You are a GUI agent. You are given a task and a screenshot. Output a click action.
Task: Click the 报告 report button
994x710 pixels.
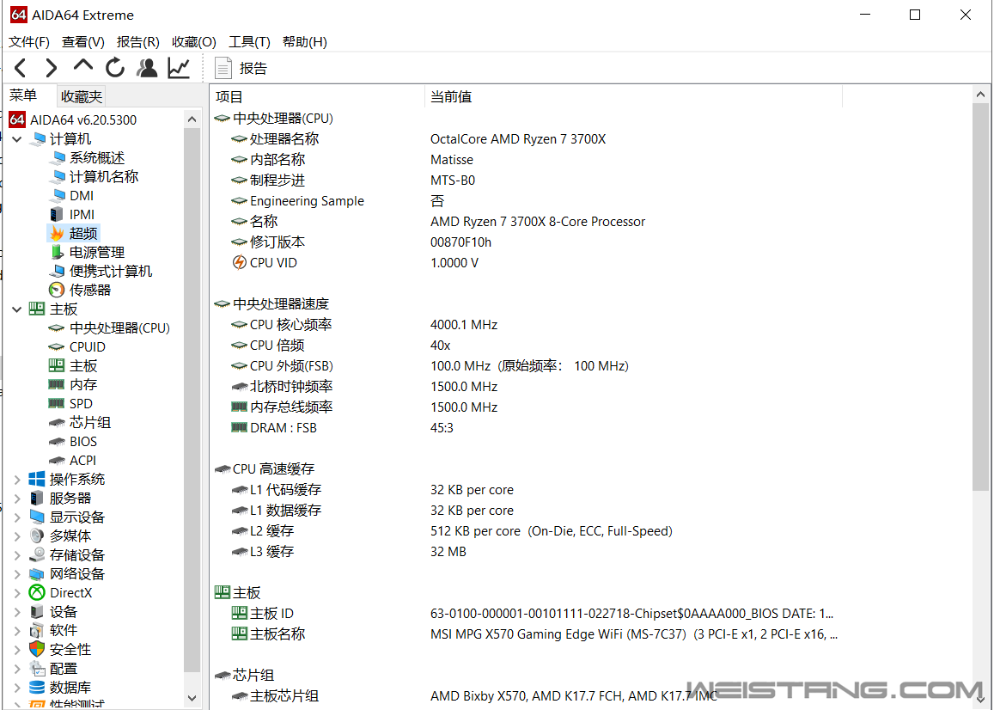[241, 68]
